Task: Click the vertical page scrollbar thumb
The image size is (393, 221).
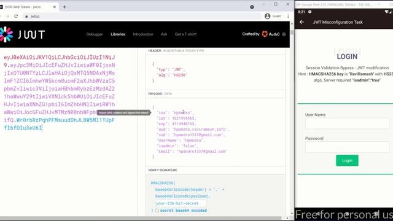Action: [292, 33]
